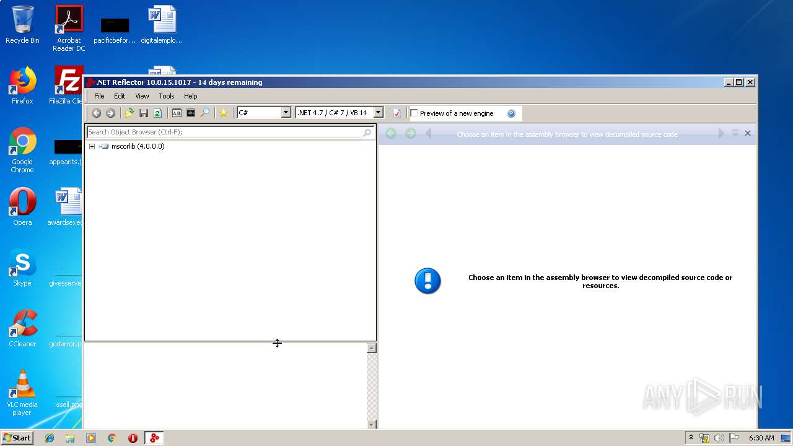Image resolution: width=793 pixels, height=446 pixels.
Task: Click the floppy disk save icon
Action: pyautogui.click(x=144, y=113)
